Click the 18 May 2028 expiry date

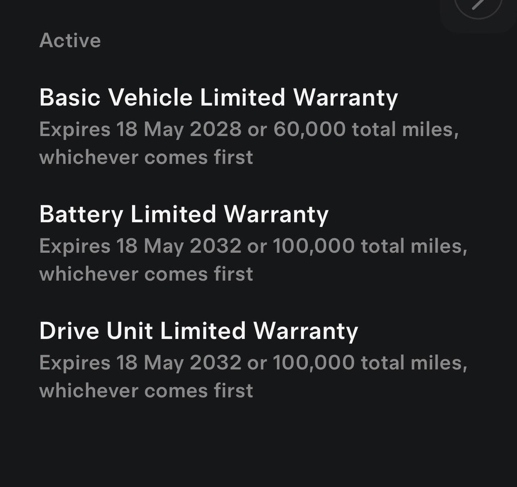[179, 129]
